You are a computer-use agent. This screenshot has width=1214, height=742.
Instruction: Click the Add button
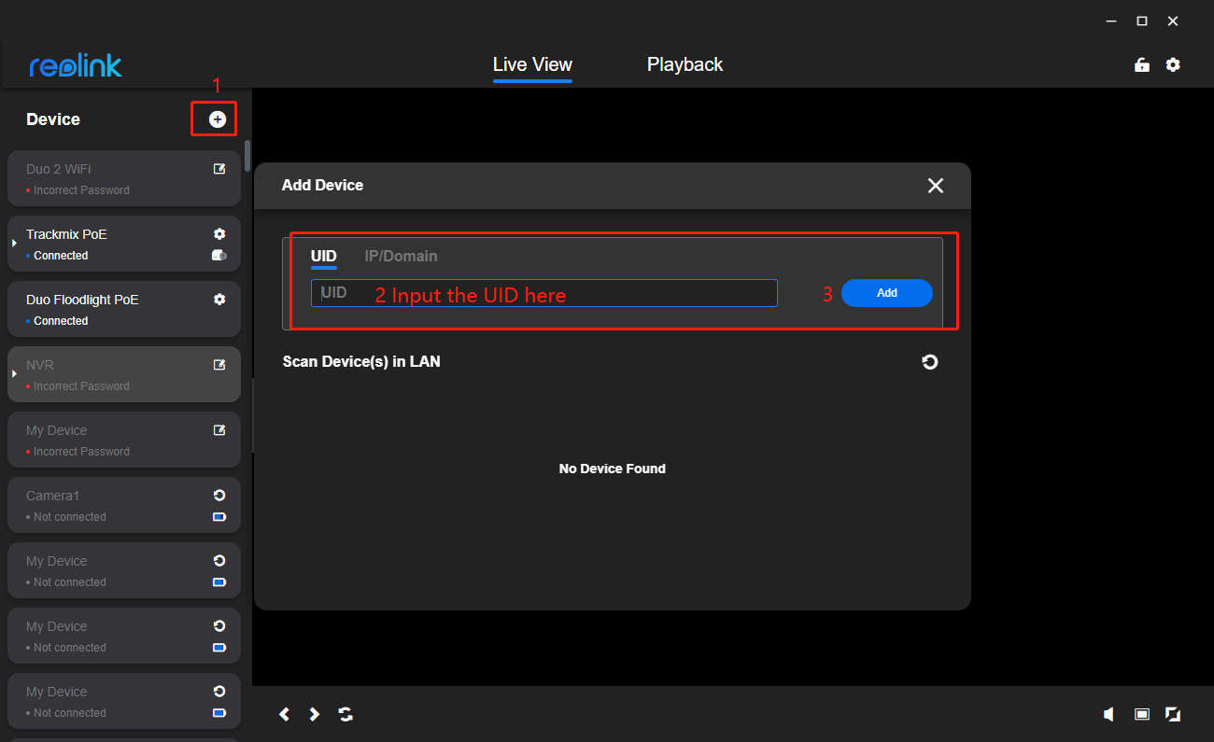coord(886,293)
